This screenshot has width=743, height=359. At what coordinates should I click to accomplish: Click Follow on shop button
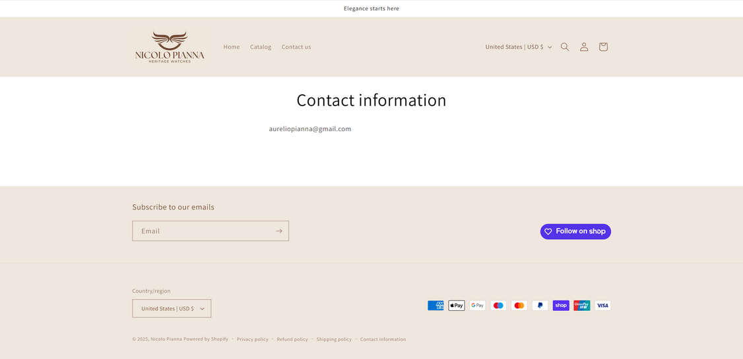575,231
